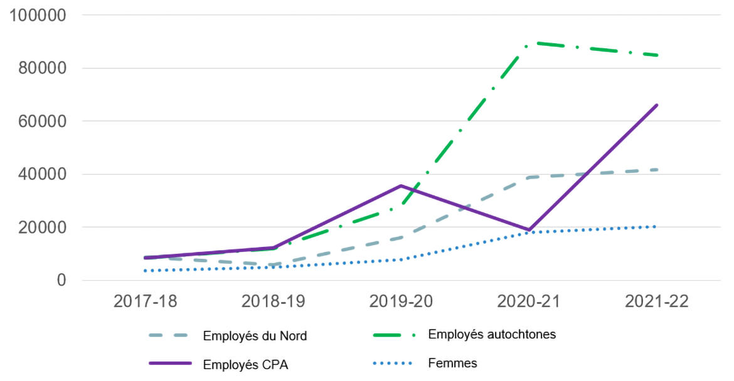Click the 2020-21 x-axis label
This screenshot has width=734, height=381.
[x=529, y=301]
